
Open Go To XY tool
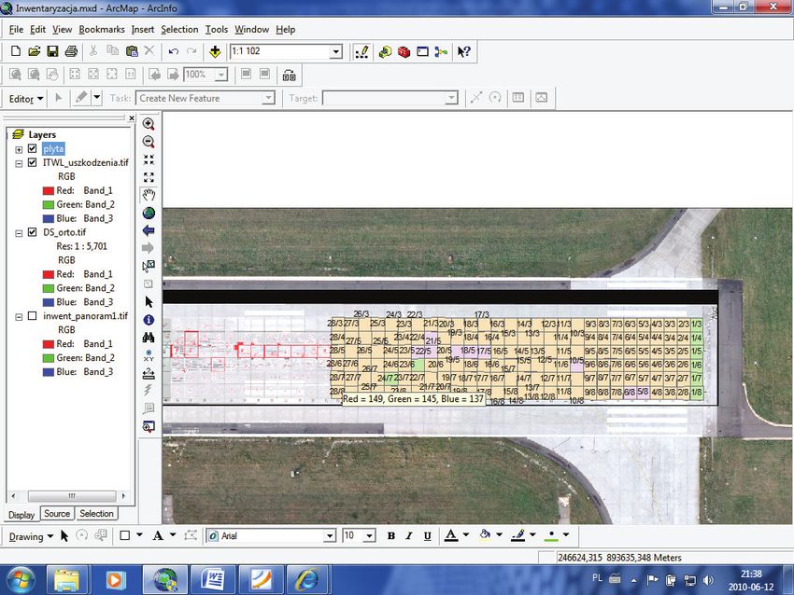[149, 355]
